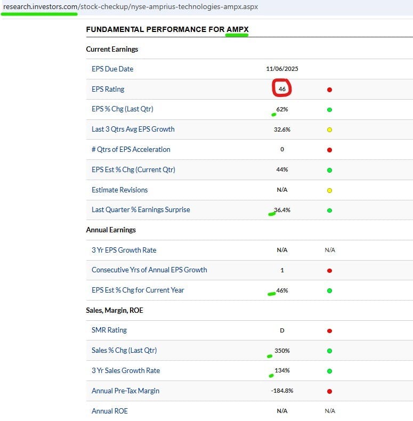
Task: Click the 36.4% earnings surprise value
Action: (x=282, y=210)
